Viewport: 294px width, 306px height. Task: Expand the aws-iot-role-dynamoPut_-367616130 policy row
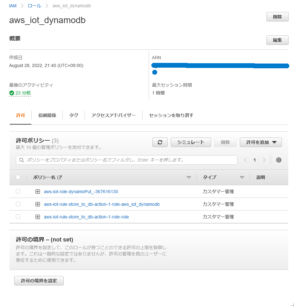(x=38, y=192)
